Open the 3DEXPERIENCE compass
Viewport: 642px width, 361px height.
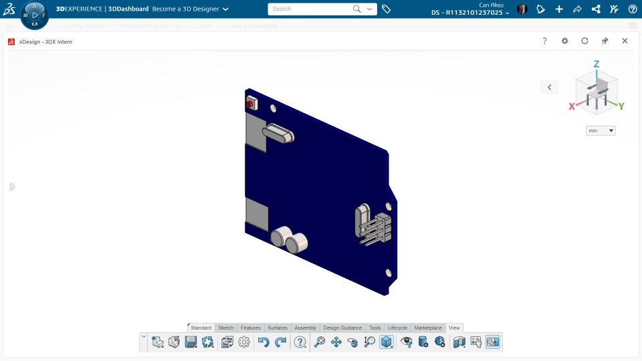point(35,15)
